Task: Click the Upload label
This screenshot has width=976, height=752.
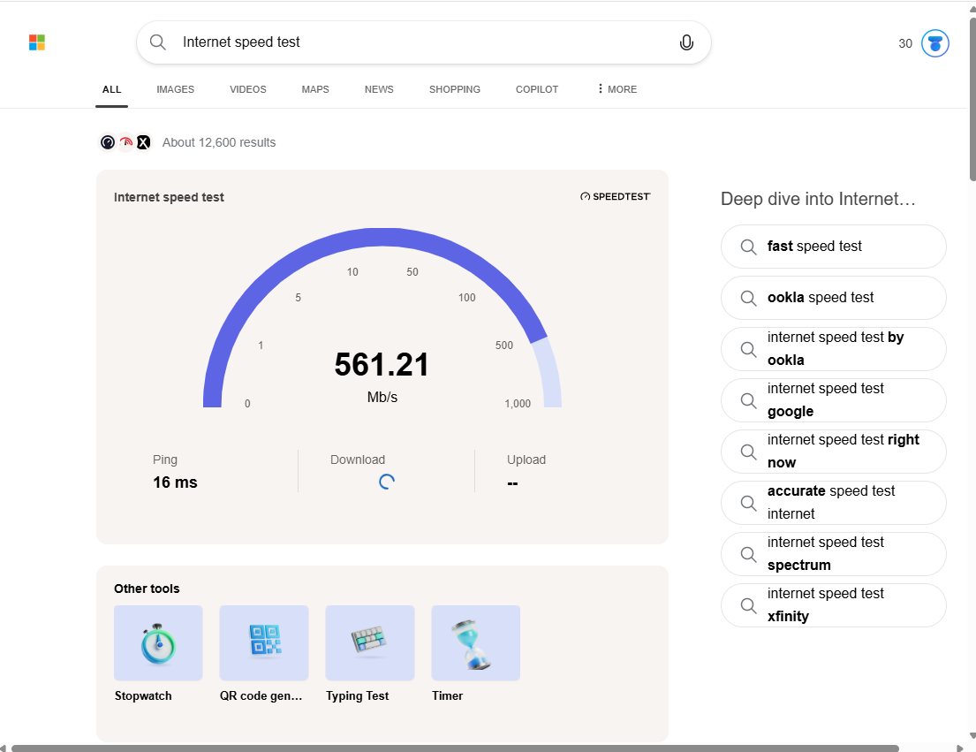Action: click(x=526, y=460)
